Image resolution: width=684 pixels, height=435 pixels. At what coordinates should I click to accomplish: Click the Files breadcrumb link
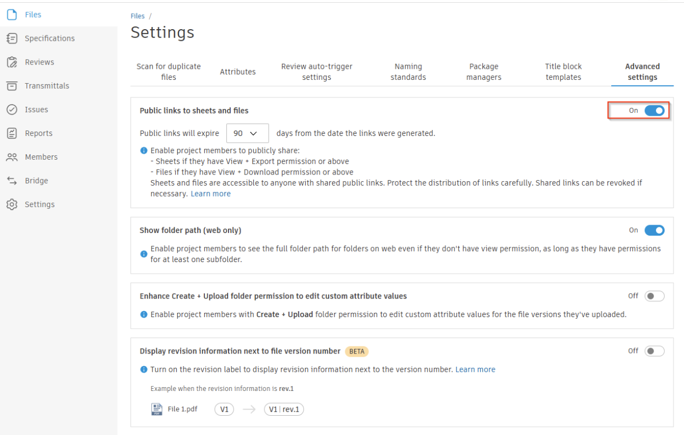[138, 16]
